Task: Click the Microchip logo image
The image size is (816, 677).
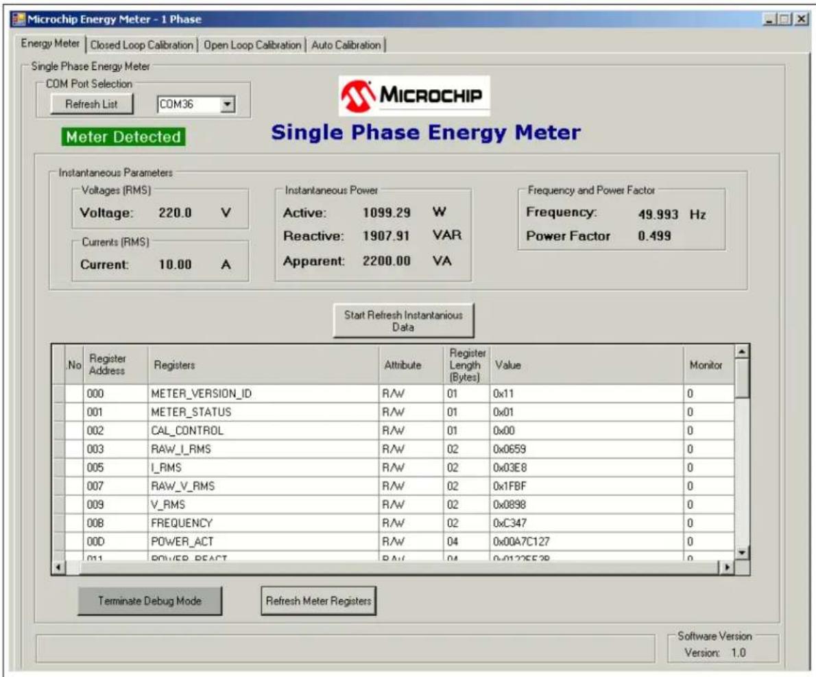Action: 414,95
